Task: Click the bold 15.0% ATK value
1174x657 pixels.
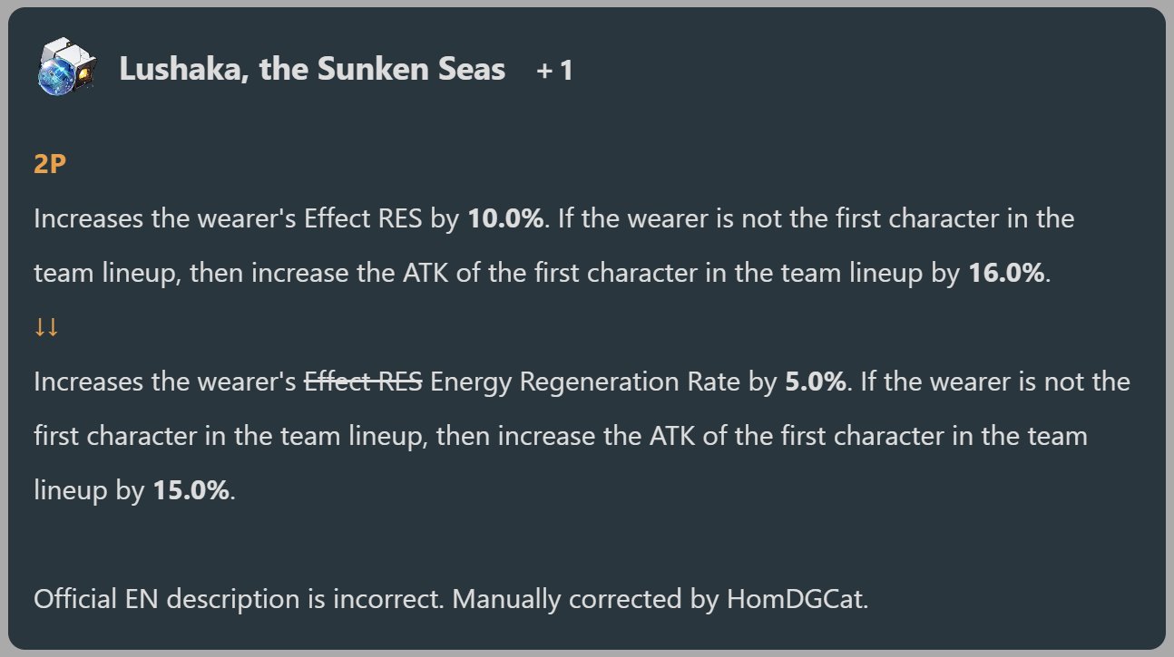Action: point(191,490)
